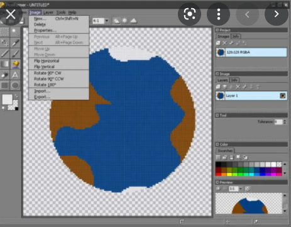This screenshot has height=227, width=291.
Task: Select the eraser tool
Action: 4,75
